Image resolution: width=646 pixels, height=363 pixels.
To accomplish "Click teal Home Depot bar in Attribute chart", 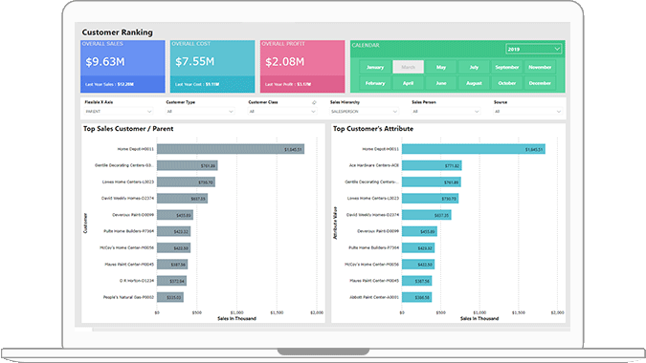I will click(474, 149).
